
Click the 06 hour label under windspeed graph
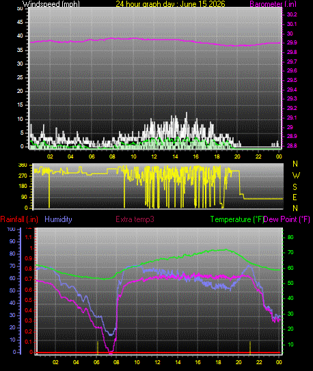[x=92, y=156]
